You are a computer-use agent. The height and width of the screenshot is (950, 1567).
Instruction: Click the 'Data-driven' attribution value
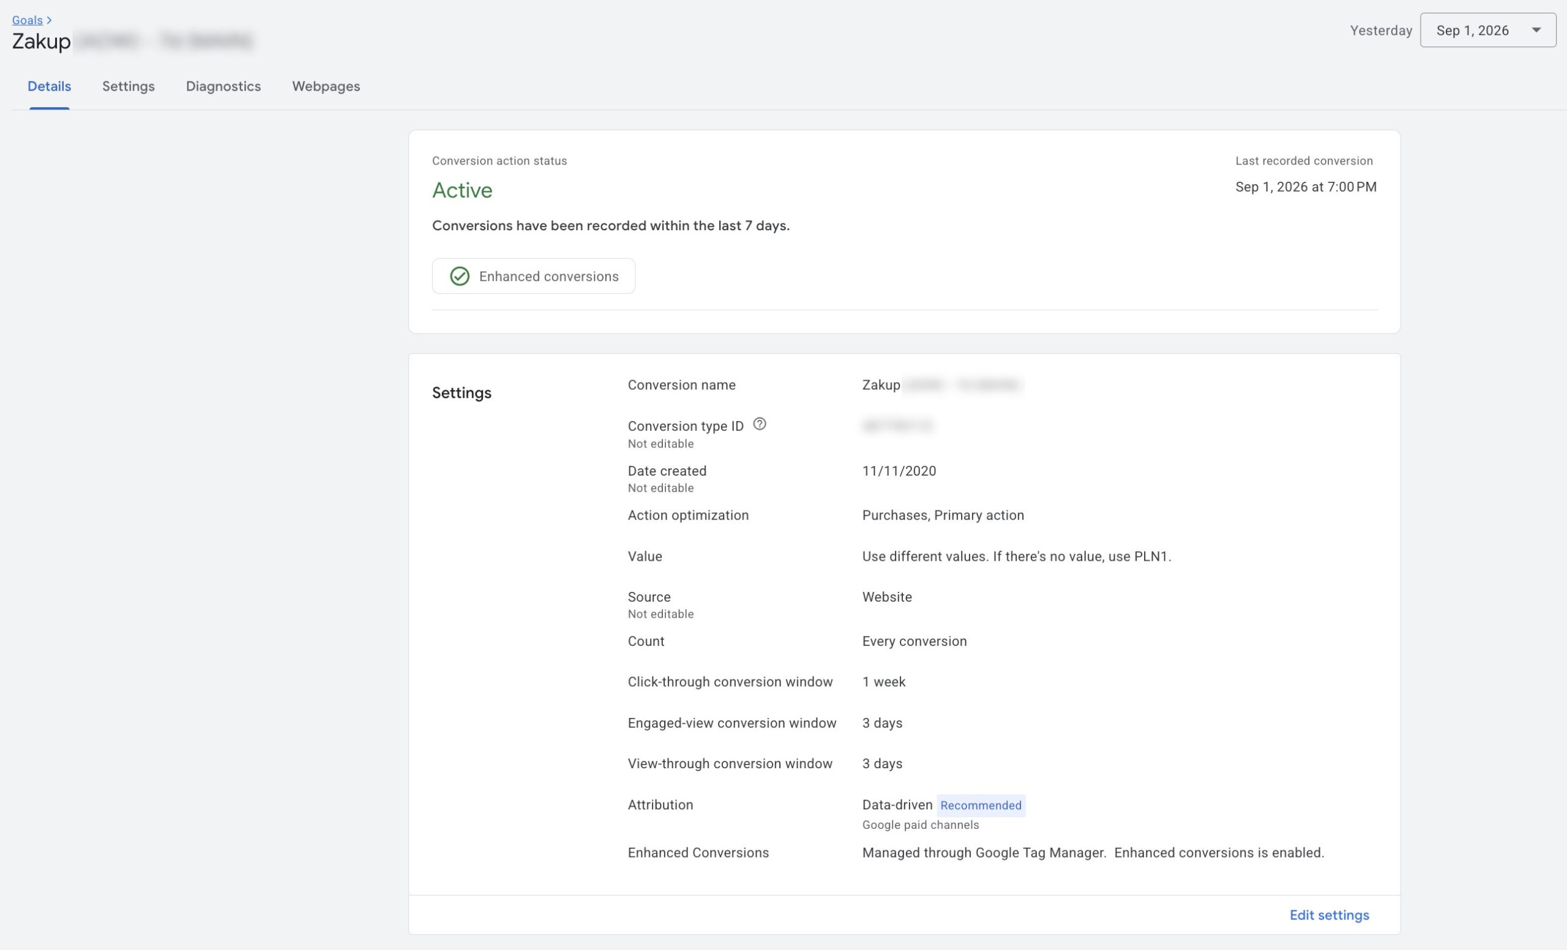pos(897,805)
